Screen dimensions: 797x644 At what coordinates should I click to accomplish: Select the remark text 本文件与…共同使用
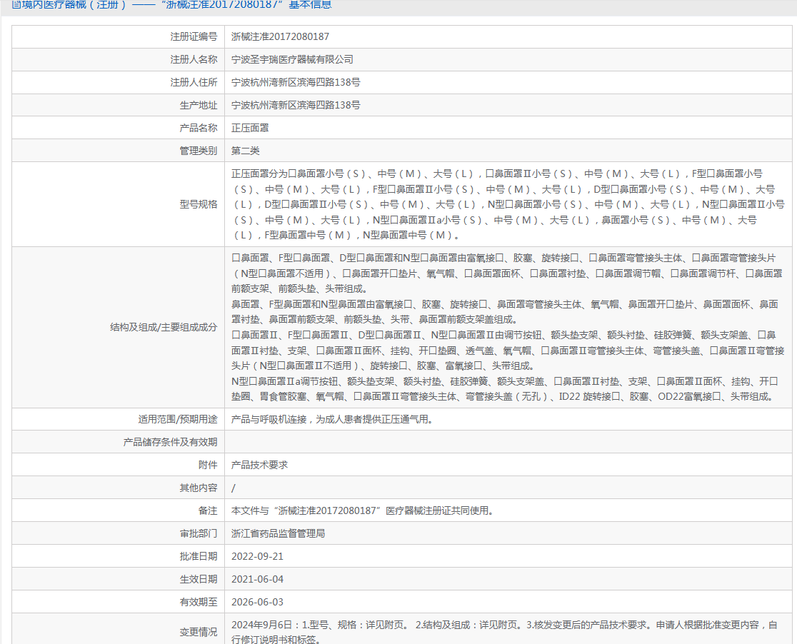click(363, 510)
